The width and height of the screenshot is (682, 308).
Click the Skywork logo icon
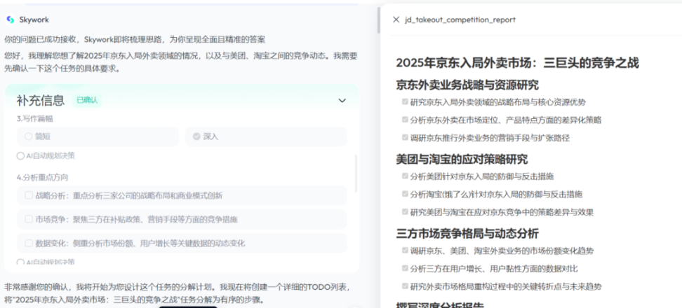11,20
